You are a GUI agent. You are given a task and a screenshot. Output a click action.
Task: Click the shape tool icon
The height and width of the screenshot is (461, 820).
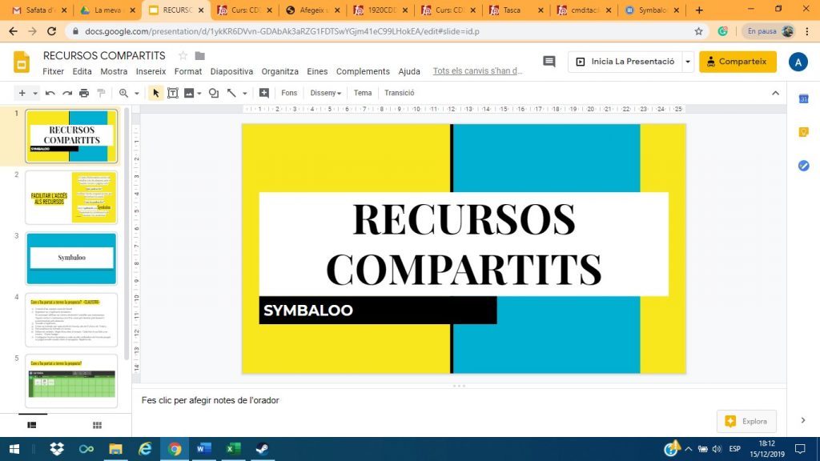click(x=213, y=93)
